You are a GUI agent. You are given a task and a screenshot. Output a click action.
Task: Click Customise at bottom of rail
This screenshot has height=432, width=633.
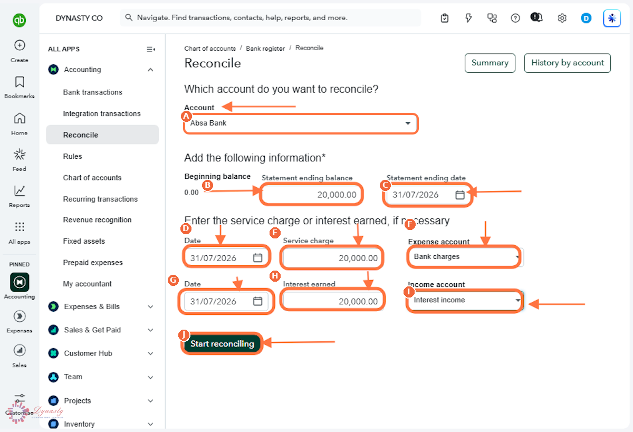20,405
